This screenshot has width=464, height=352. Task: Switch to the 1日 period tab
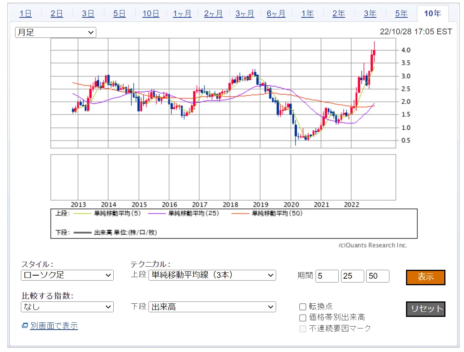click(26, 14)
